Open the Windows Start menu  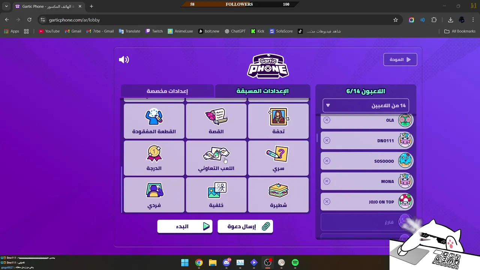(x=185, y=262)
